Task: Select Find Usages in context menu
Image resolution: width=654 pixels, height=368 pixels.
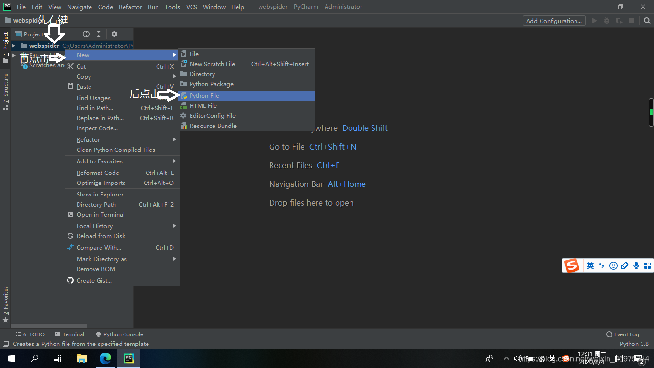Action: pos(122,98)
